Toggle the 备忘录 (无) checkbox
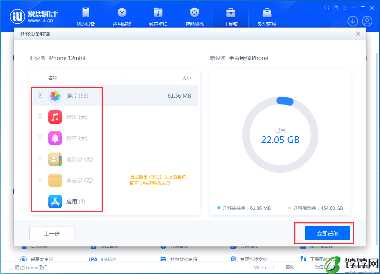The image size is (380, 274). click(x=40, y=180)
